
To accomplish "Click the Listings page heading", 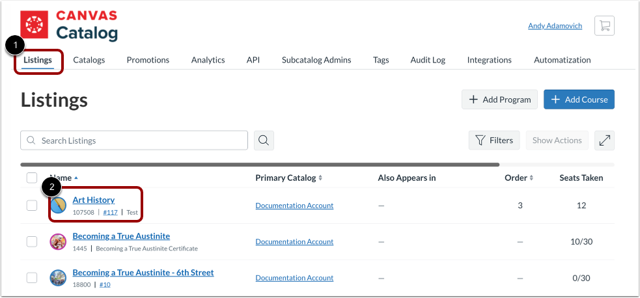I will click(x=54, y=100).
